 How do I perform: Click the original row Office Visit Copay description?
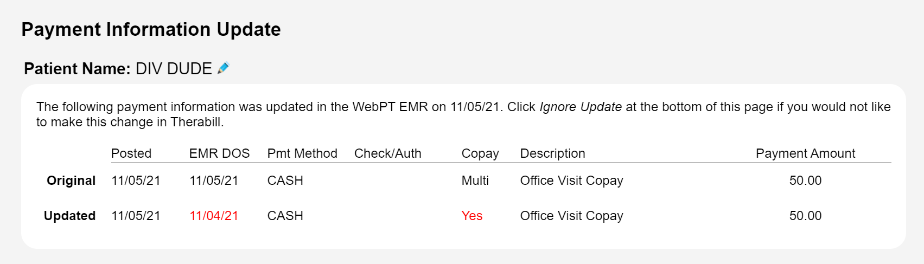(572, 181)
